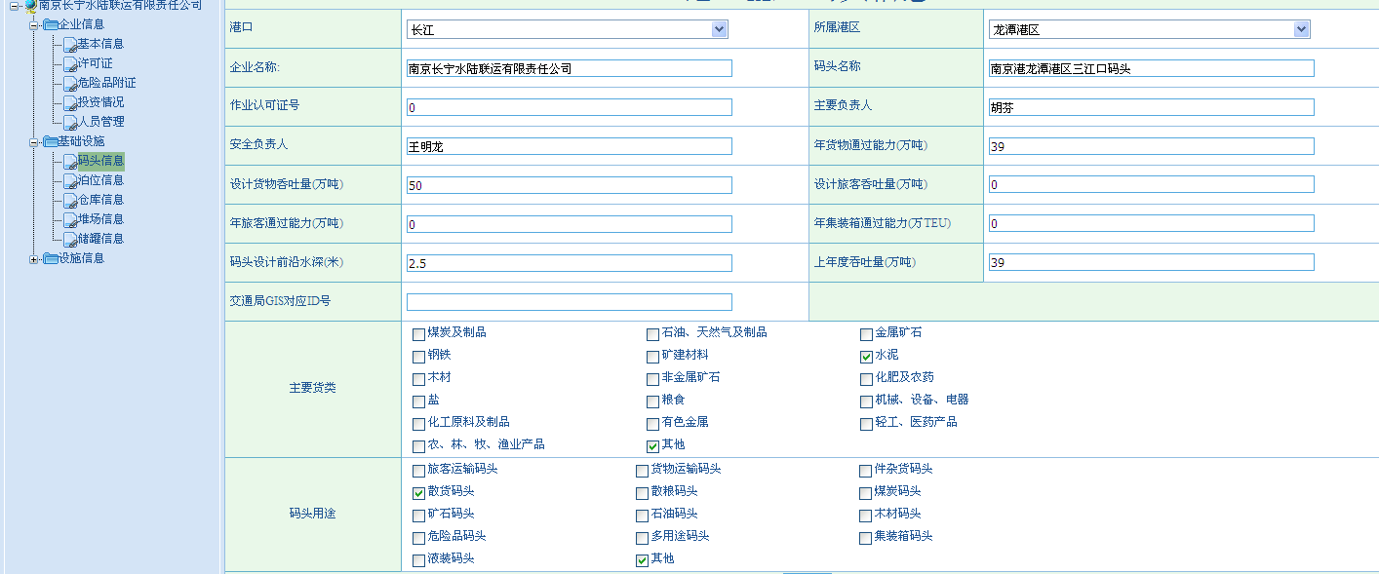Uncheck the 水泥 cargo type checkbox
The height and width of the screenshot is (574, 1379).
(x=866, y=357)
